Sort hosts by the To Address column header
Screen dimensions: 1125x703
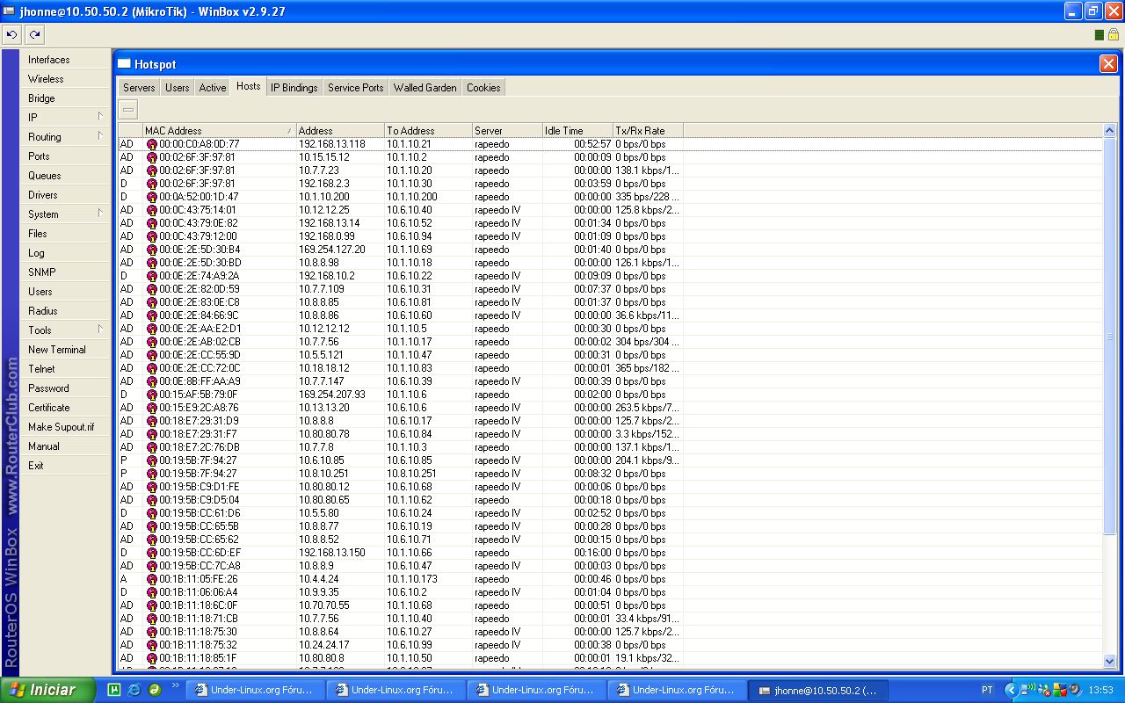tap(428, 131)
